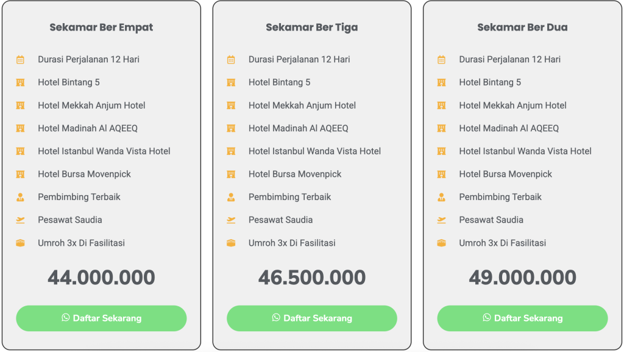The width and height of the screenshot is (624, 352).
Task: Click Kaaba icon in Sekamar Ber Dua card
Action: (441, 243)
